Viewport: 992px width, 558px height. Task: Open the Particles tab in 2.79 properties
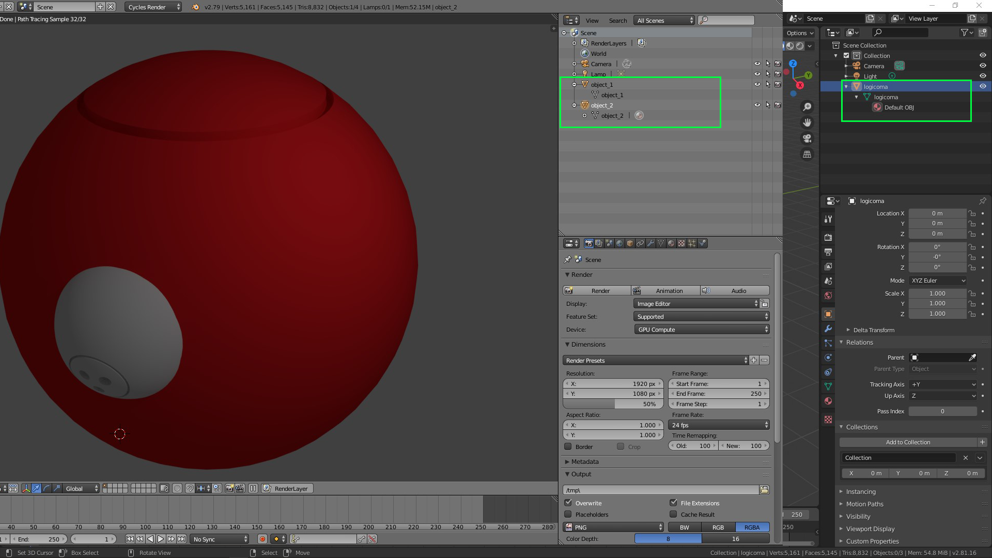[692, 243]
